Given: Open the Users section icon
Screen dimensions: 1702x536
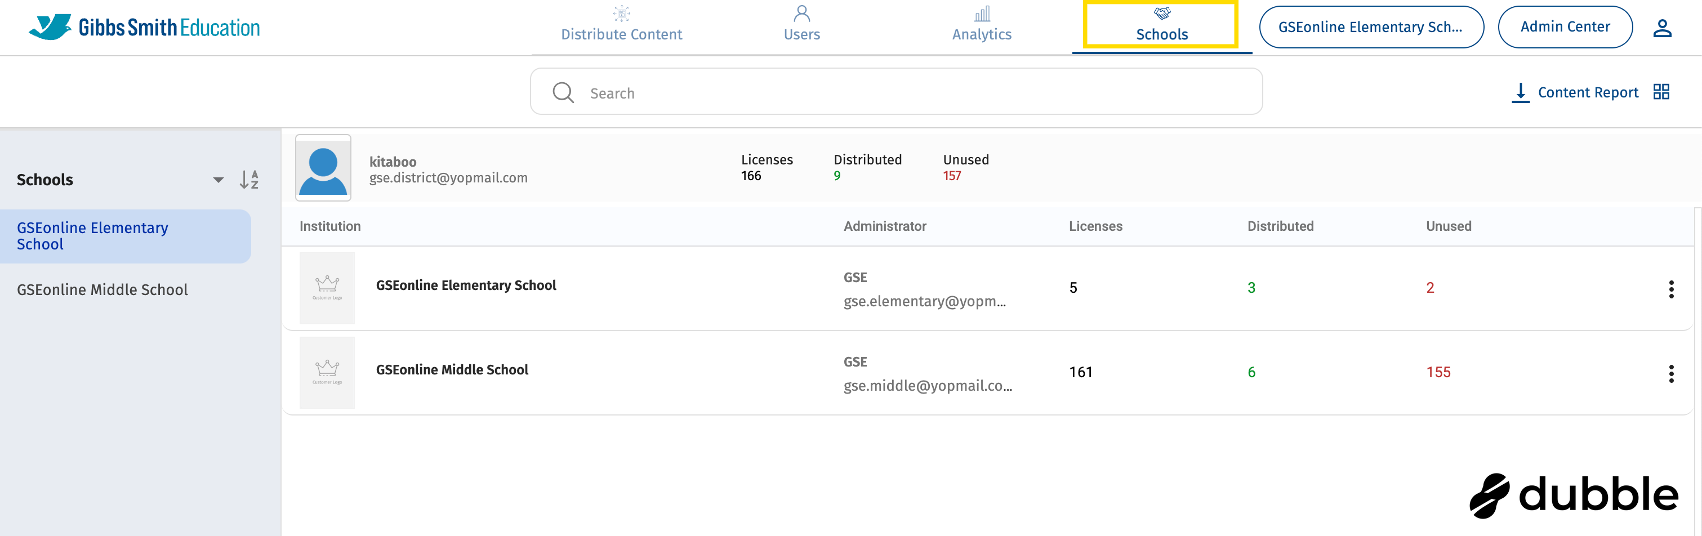Looking at the screenshot, I should [801, 13].
